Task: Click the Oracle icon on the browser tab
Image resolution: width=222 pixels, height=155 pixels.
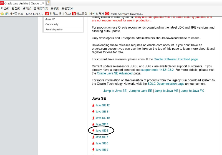Action: click(2, 3)
